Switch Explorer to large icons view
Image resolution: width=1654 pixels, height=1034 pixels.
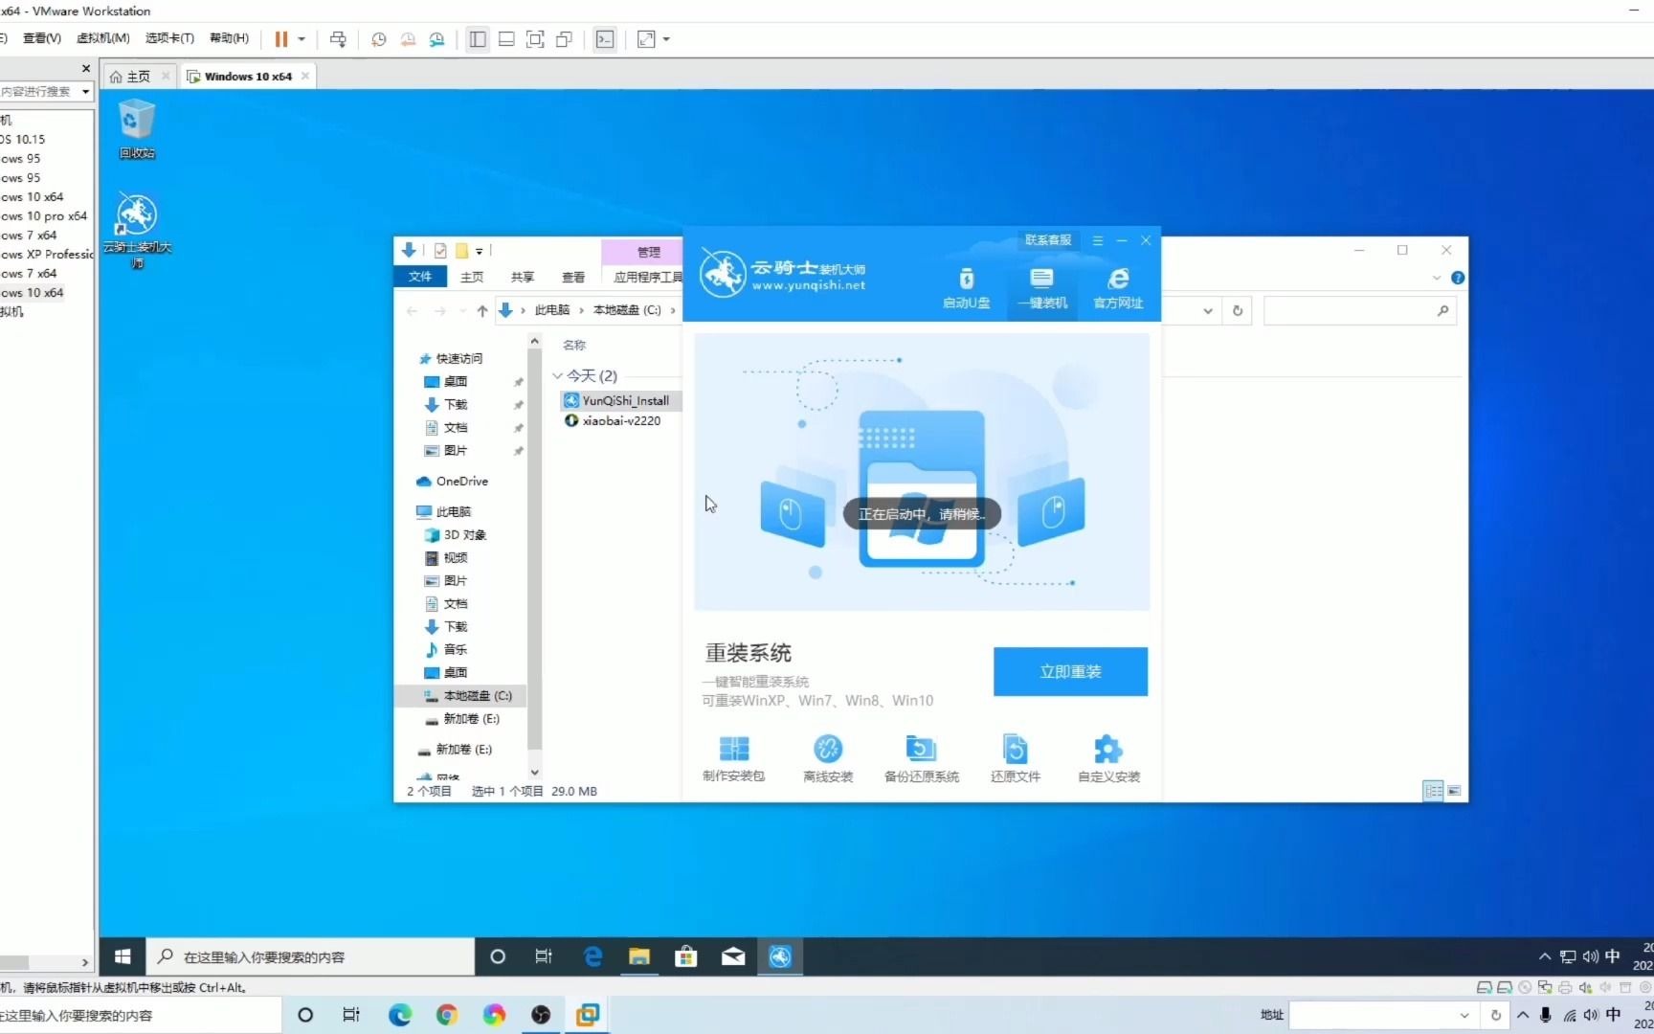[1454, 790]
